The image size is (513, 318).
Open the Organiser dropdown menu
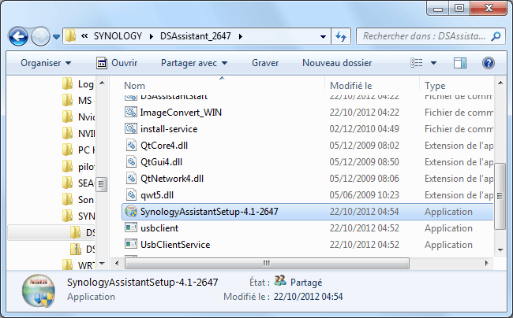pyautogui.click(x=45, y=62)
